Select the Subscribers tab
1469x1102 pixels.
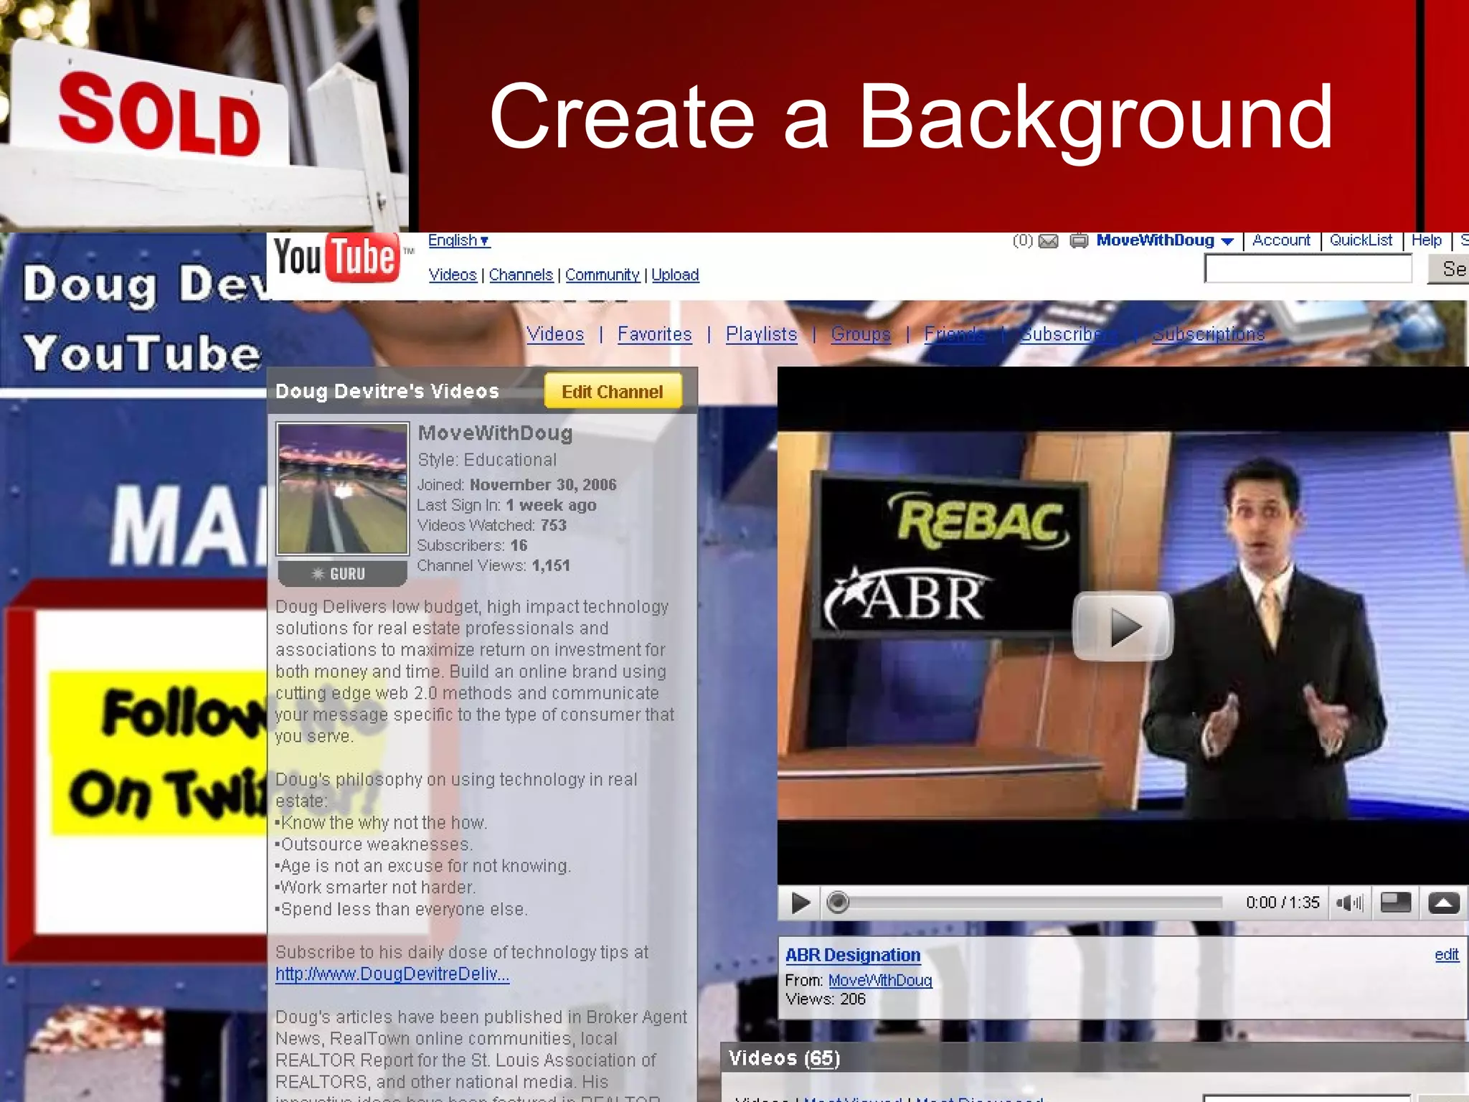1069,334
